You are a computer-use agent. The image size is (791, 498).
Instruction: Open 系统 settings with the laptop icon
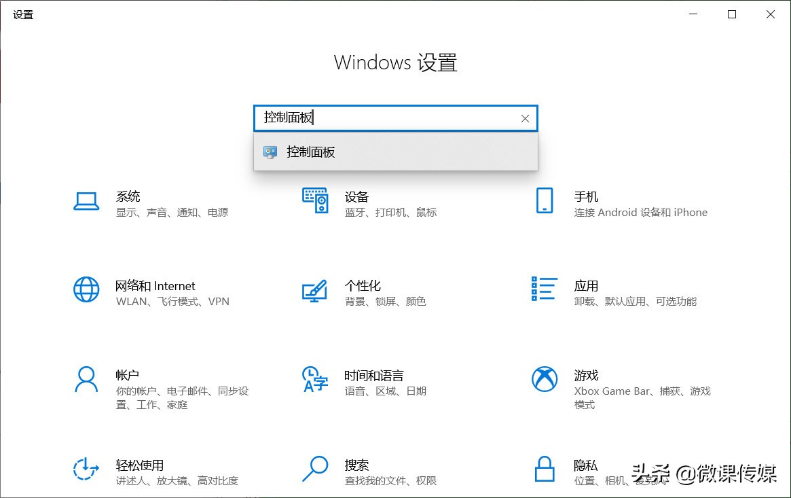pyautogui.click(x=86, y=202)
